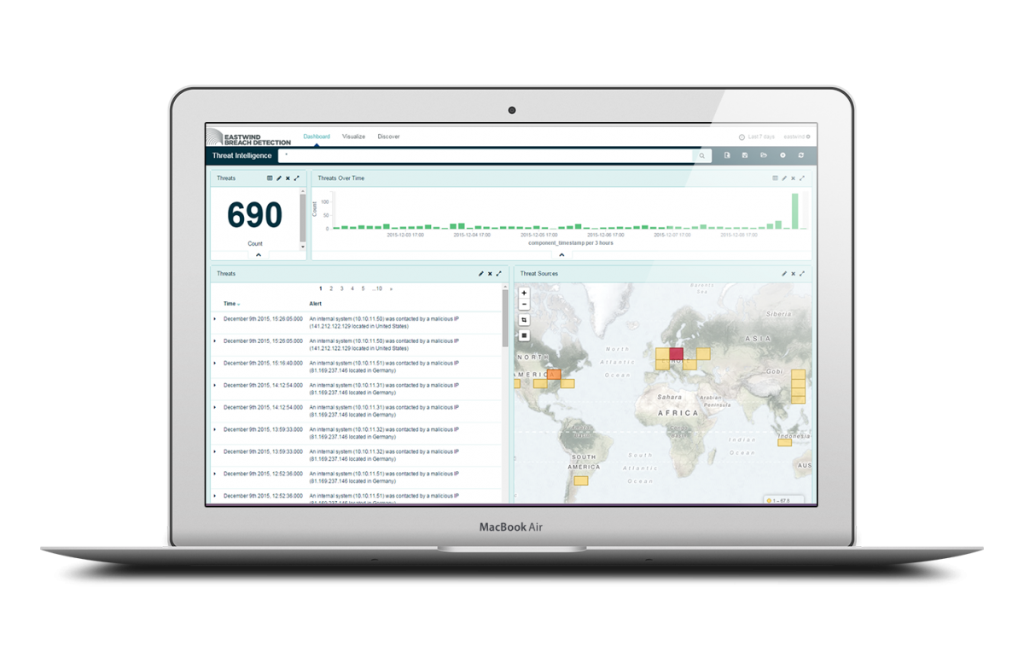This screenshot has width=1024, height=652.
Task: Refresh the dashboard using the refresh icon
Action: [801, 155]
